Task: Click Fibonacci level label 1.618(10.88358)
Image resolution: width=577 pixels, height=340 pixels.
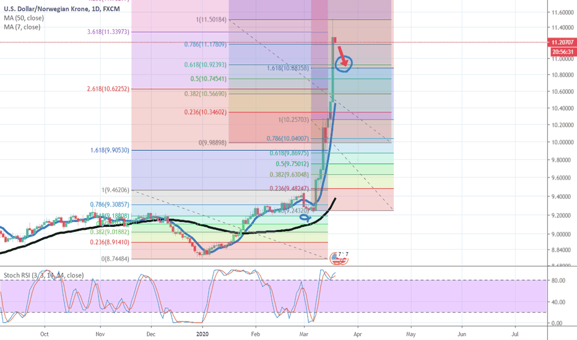Action: point(288,68)
